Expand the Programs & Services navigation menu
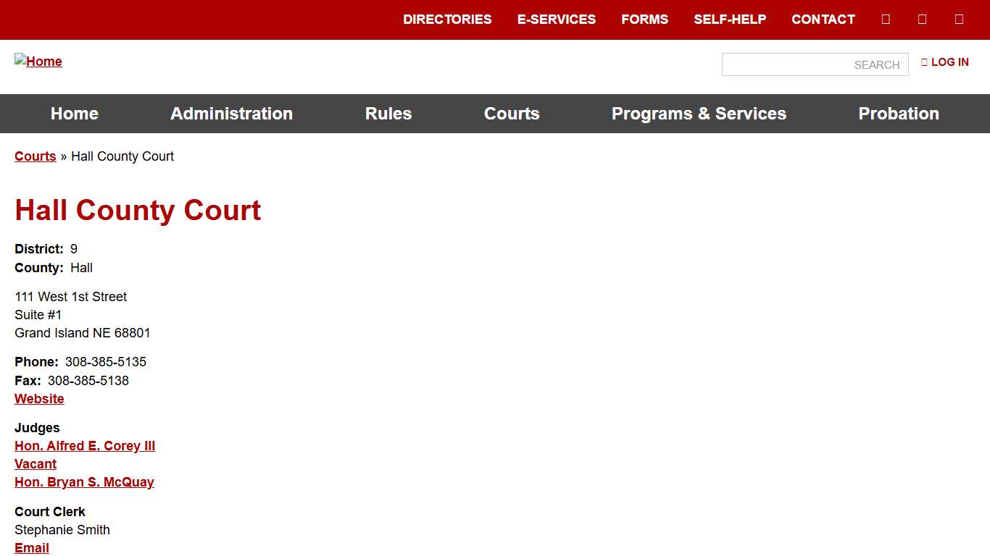990x556 pixels. 699,114
